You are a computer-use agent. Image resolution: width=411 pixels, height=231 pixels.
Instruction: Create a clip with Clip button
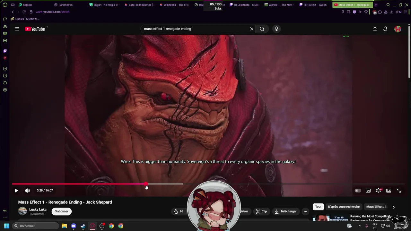(x=261, y=211)
